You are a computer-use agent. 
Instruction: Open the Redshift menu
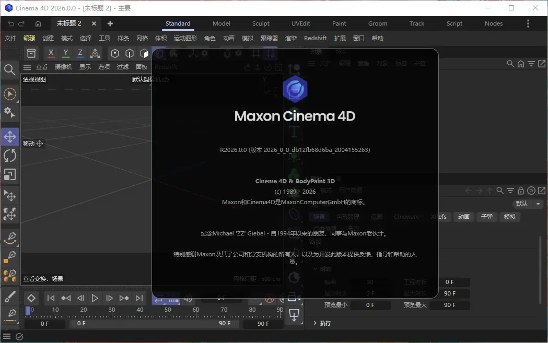315,38
